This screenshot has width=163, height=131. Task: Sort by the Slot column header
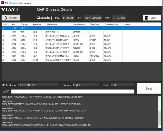coord(6,25)
